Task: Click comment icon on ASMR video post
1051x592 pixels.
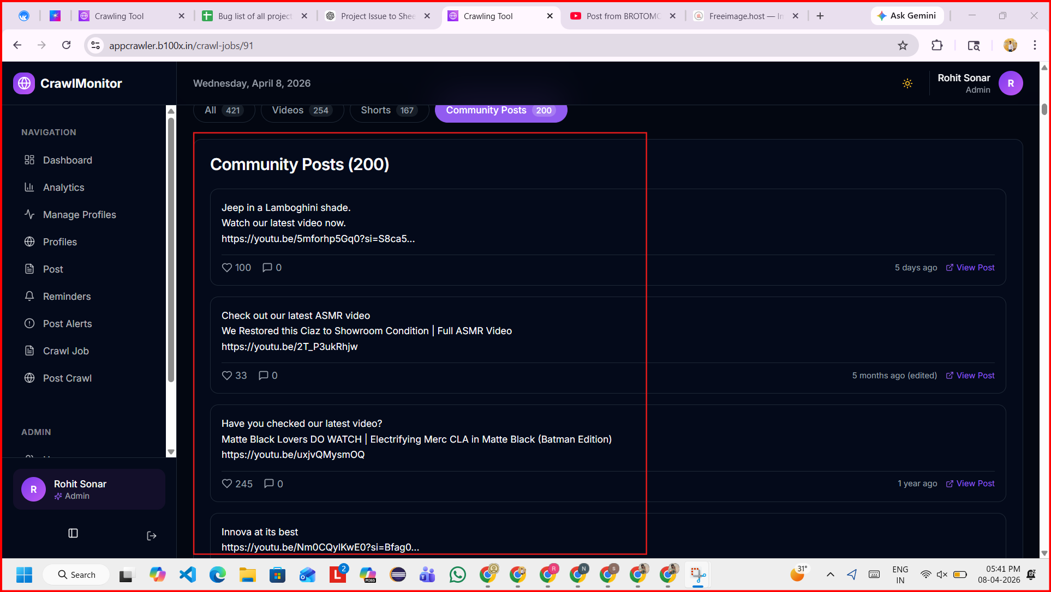Action: 263,376
